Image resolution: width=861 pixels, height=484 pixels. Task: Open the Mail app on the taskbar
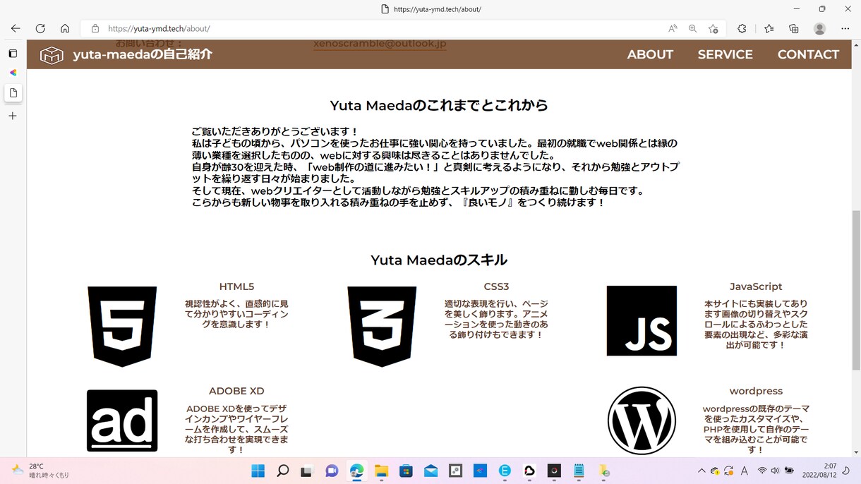tap(430, 471)
